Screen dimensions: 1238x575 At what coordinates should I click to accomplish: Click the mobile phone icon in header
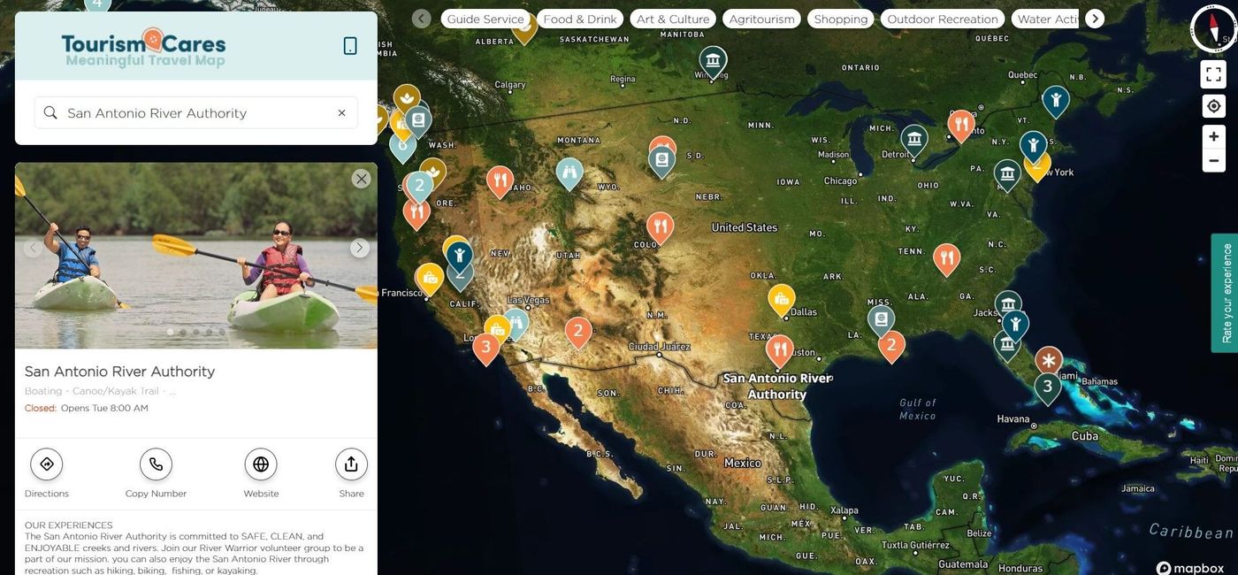click(x=350, y=46)
